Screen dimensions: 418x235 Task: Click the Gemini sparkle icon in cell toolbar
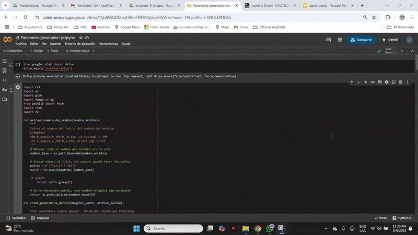pyautogui.click(x=366, y=82)
